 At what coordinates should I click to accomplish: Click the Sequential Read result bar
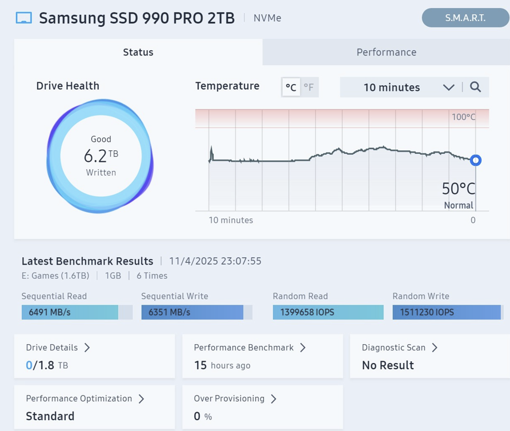point(77,312)
